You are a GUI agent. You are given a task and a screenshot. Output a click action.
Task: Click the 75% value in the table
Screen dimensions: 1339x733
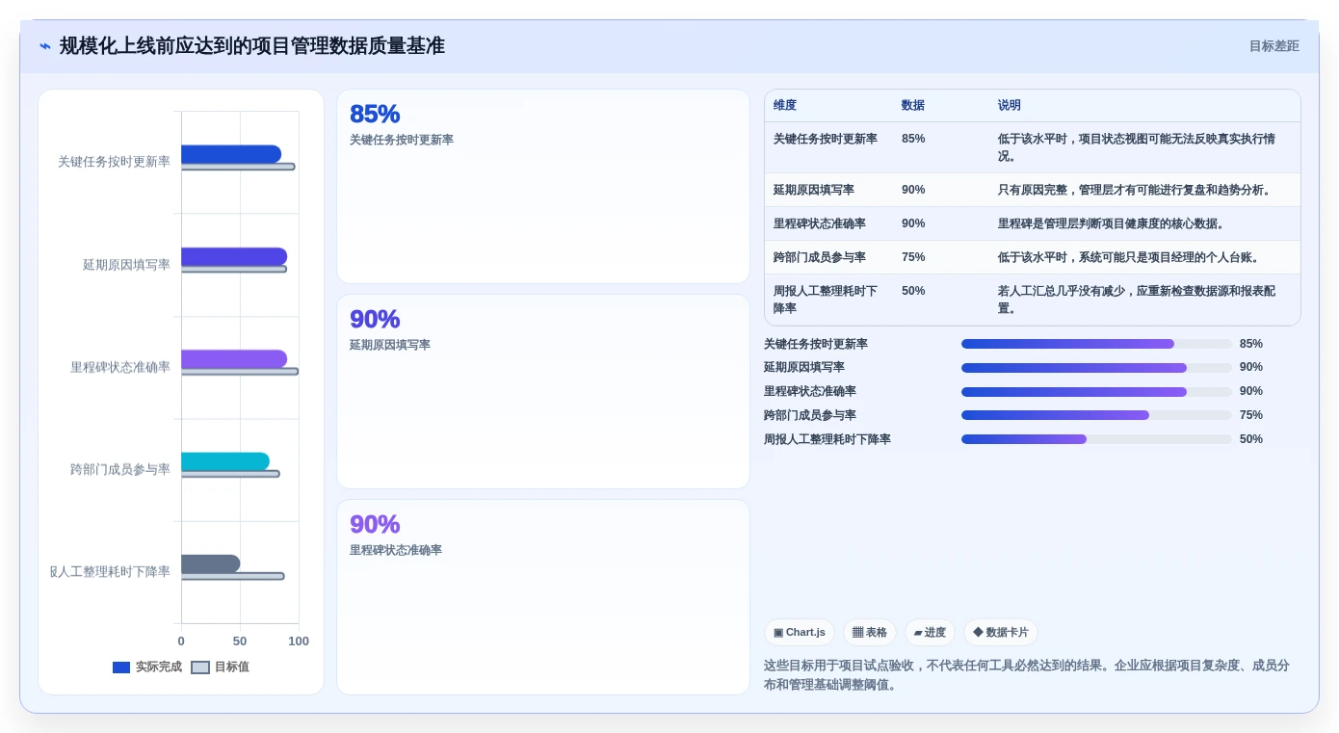pyautogui.click(x=913, y=257)
